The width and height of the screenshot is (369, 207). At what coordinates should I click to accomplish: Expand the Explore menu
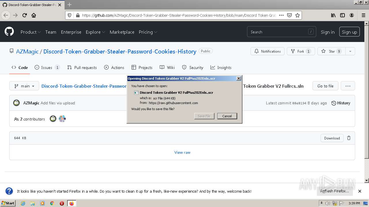pos(95,32)
